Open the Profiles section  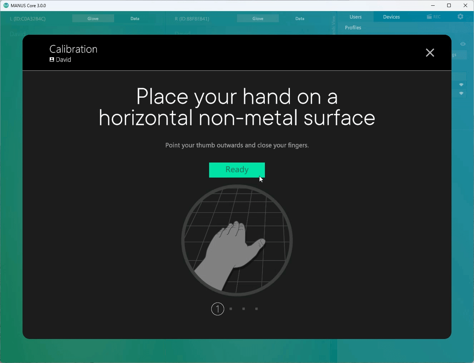pyautogui.click(x=353, y=28)
